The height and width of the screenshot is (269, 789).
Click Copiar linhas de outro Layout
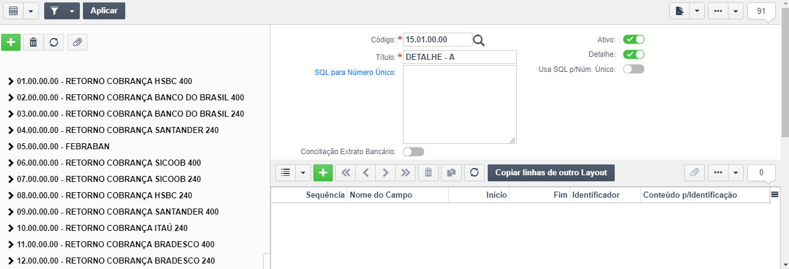point(551,172)
